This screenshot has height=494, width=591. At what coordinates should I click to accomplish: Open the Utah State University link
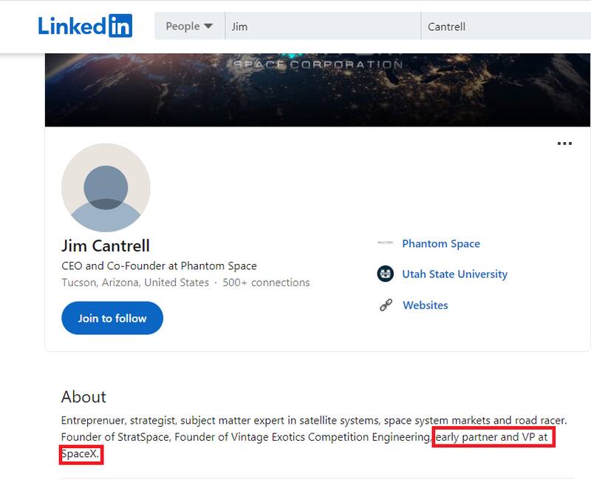coord(454,274)
